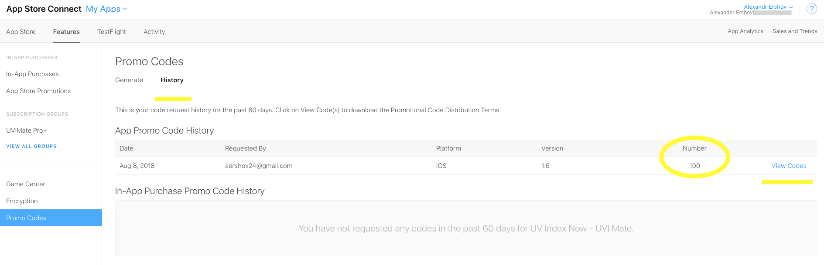Switch to the App Store tab
The image size is (824, 265).
coord(21,32)
